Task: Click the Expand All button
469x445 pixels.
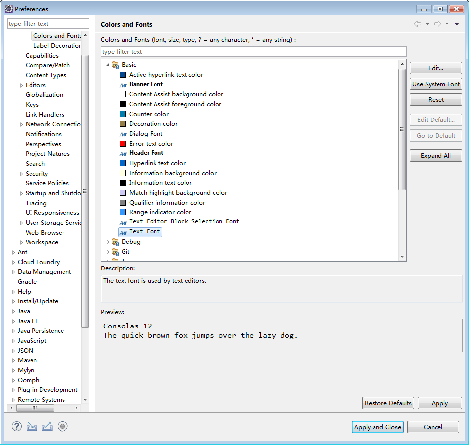Action: point(436,156)
